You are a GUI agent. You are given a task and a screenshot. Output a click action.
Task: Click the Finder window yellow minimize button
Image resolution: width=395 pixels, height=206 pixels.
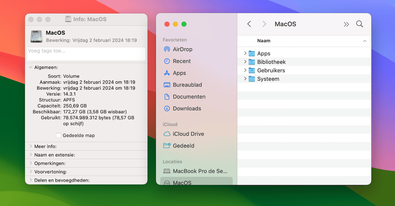click(175, 24)
